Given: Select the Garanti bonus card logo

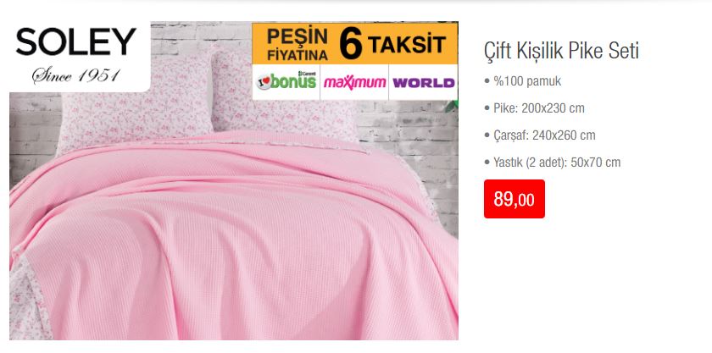Looking at the screenshot, I should point(286,81).
